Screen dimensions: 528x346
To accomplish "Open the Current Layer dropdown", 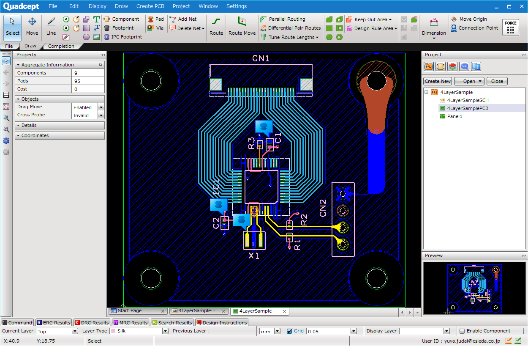I will [75, 331].
